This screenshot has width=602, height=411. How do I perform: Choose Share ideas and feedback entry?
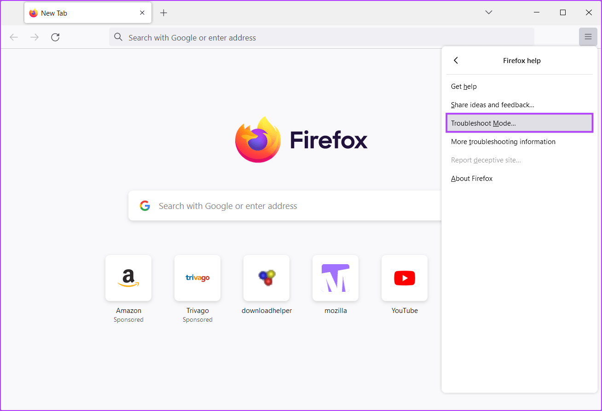pos(519,105)
